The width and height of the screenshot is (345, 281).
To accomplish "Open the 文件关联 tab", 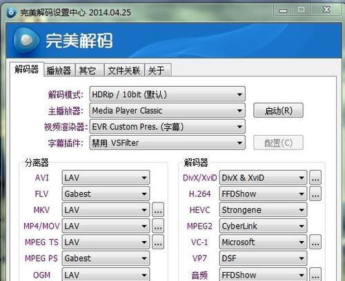I will tap(124, 70).
